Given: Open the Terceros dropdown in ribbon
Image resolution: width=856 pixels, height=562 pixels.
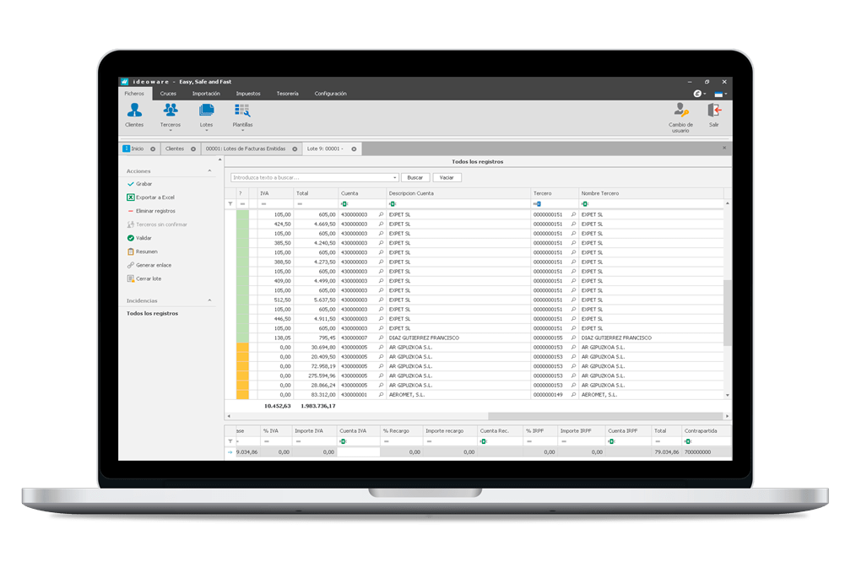Looking at the screenshot, I should point(171,131).
